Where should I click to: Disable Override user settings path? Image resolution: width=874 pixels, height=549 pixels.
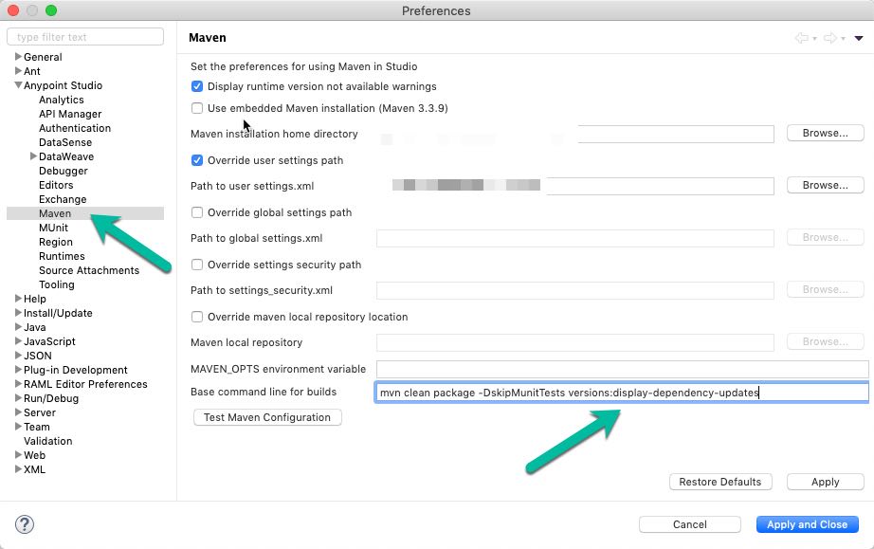pos(197,159)
